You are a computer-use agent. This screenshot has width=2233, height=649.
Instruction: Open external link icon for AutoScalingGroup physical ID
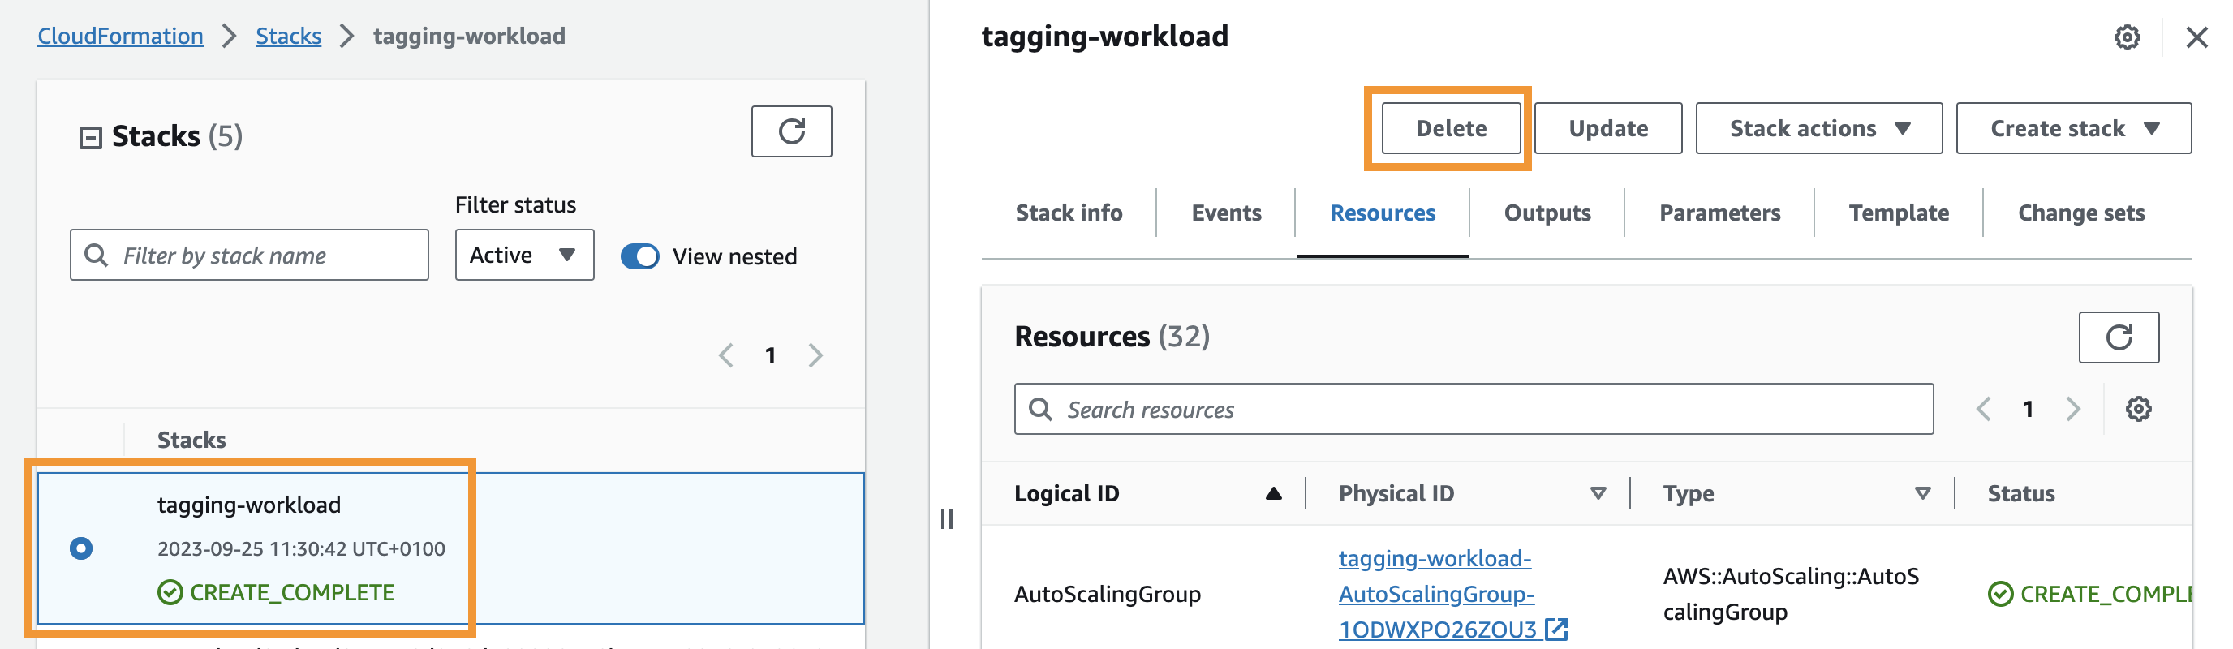[x=1556, y=629]
